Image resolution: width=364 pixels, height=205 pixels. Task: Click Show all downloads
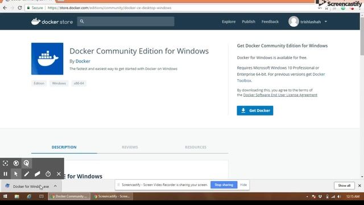344,186
